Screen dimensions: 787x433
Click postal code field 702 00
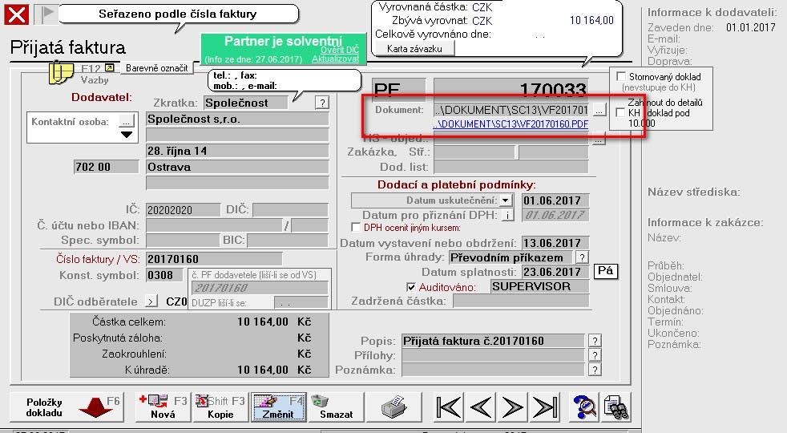[x=106, y=167]
